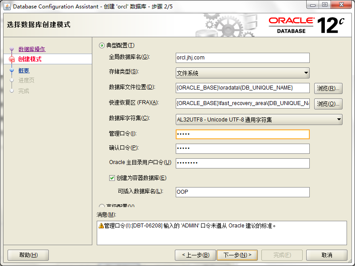Click the Oracle 主目录用户口令 field
The width and height of the screenshot is (355, 266).
pyautogui.click(x=242, y=163)
